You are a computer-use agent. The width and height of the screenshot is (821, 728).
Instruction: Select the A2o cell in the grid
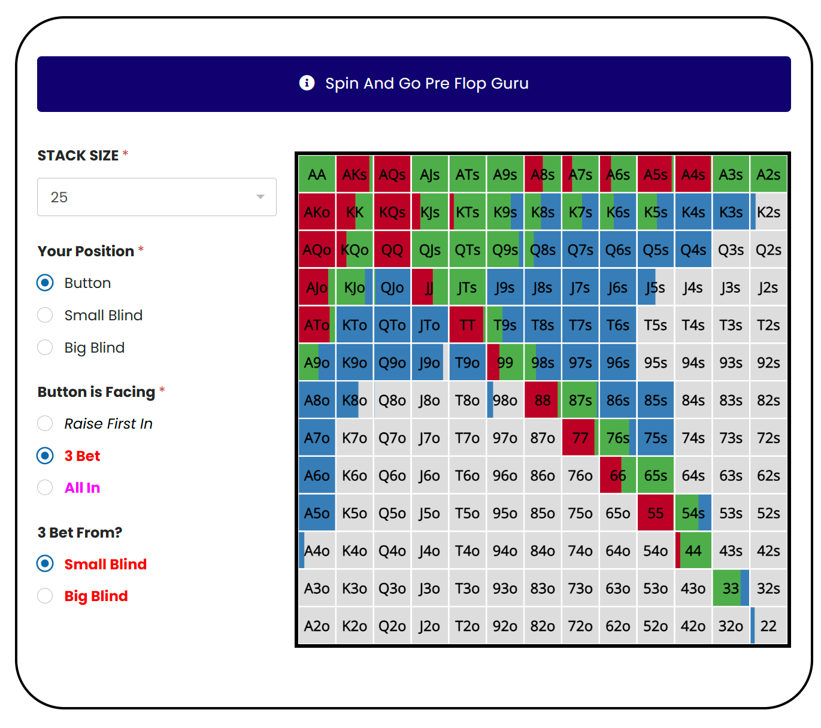point(316,626)
